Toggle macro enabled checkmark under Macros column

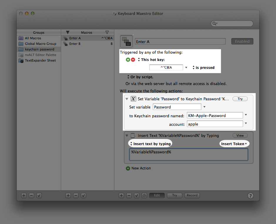(83, 196)
